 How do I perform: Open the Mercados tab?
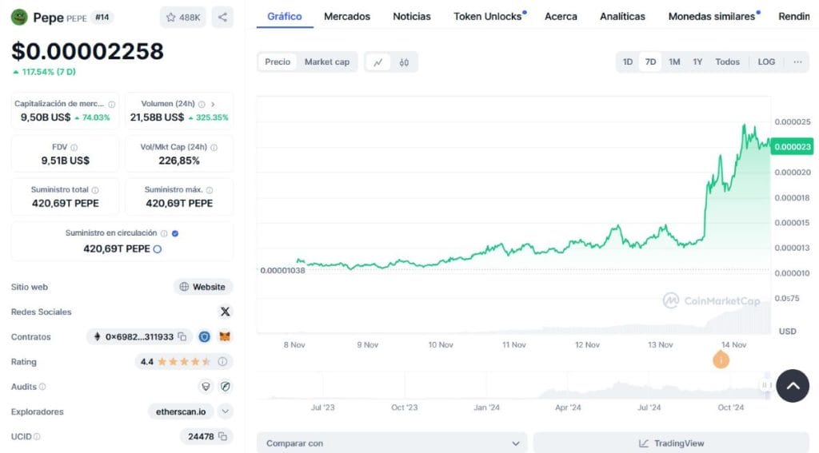pyautogui.click(x=347, y=16)
